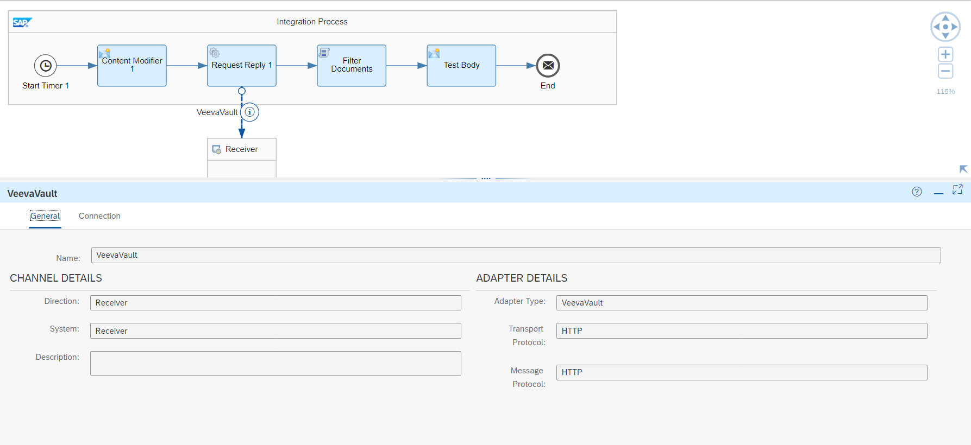This screenshot has width=971, height=445.
Task: Switch to the Connection tab
Action: (99, 216)
